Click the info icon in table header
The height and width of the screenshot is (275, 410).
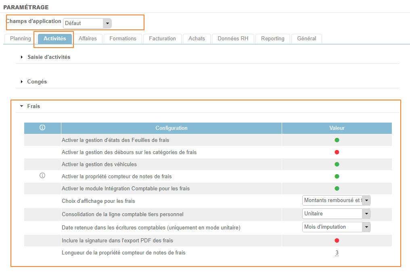(x=42, y=128)
